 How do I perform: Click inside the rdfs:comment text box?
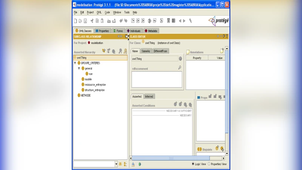click(x=157, y=79)
